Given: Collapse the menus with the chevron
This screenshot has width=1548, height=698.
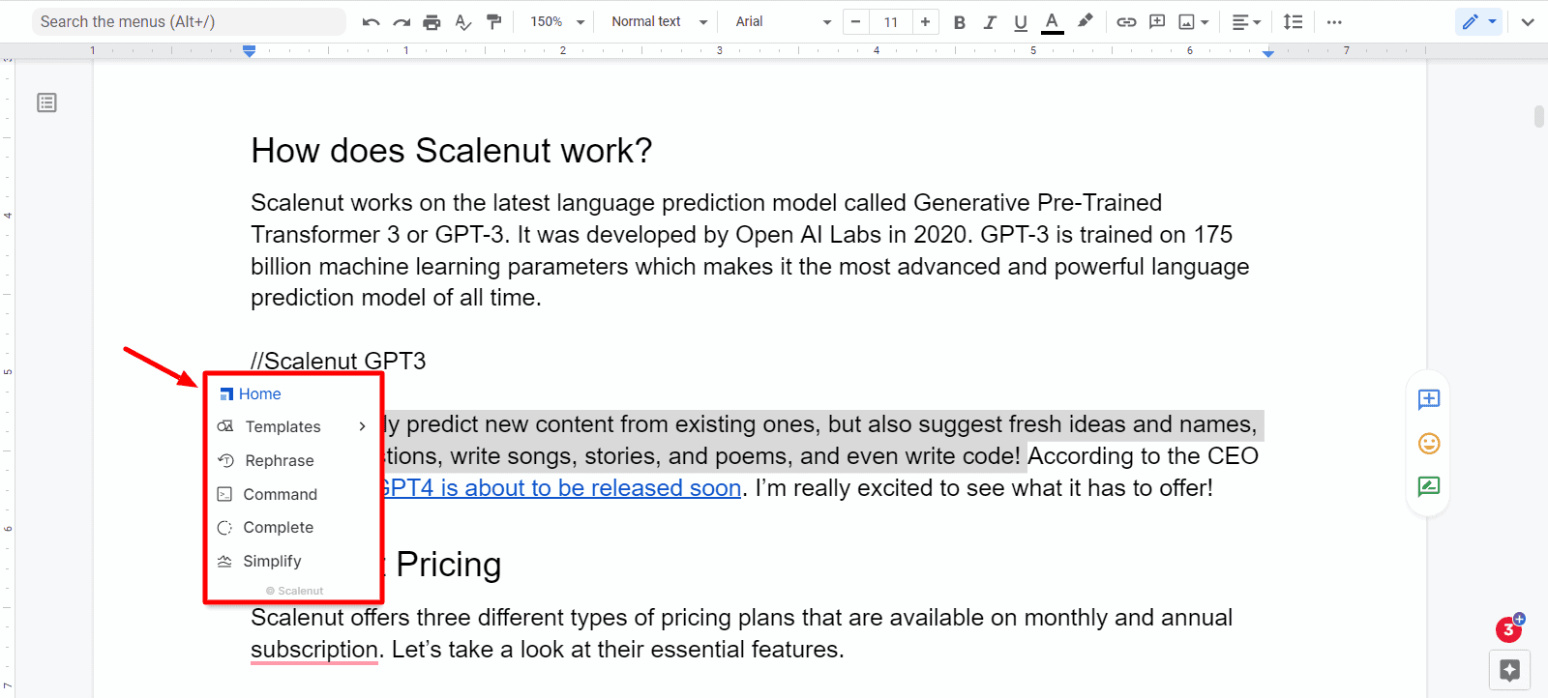Looking at the screenshot, I should tap(1528, 22).
